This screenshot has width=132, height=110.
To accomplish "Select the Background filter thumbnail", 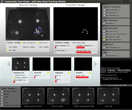I will pos(21,64).
